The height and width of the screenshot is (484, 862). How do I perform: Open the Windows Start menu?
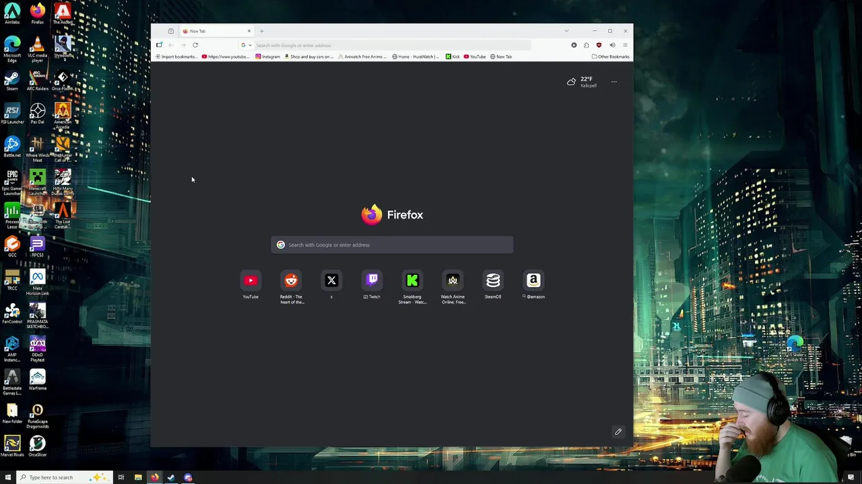point(8,477)
